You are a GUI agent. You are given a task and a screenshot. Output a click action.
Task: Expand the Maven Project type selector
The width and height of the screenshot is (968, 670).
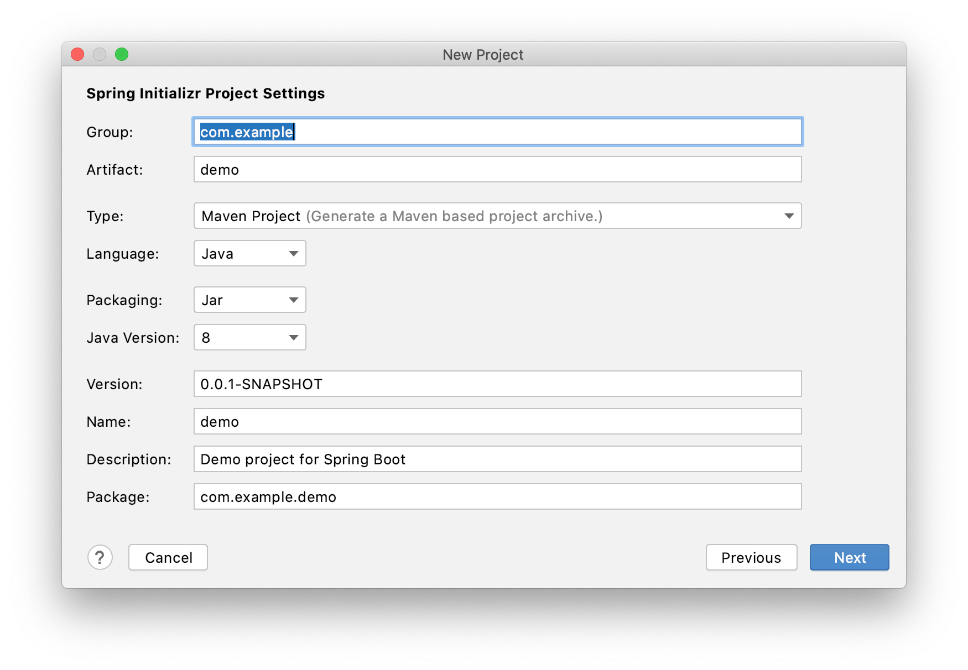coord(497,216)
